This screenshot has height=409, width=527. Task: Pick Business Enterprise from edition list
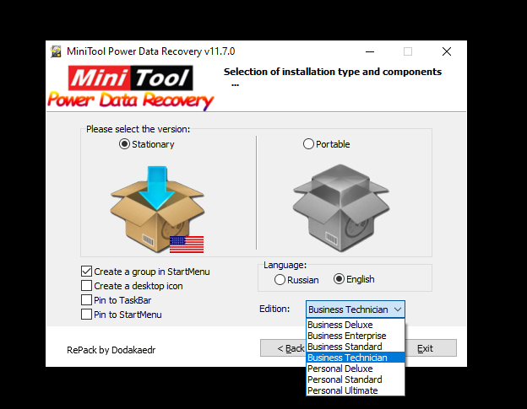tap(356, 336)
